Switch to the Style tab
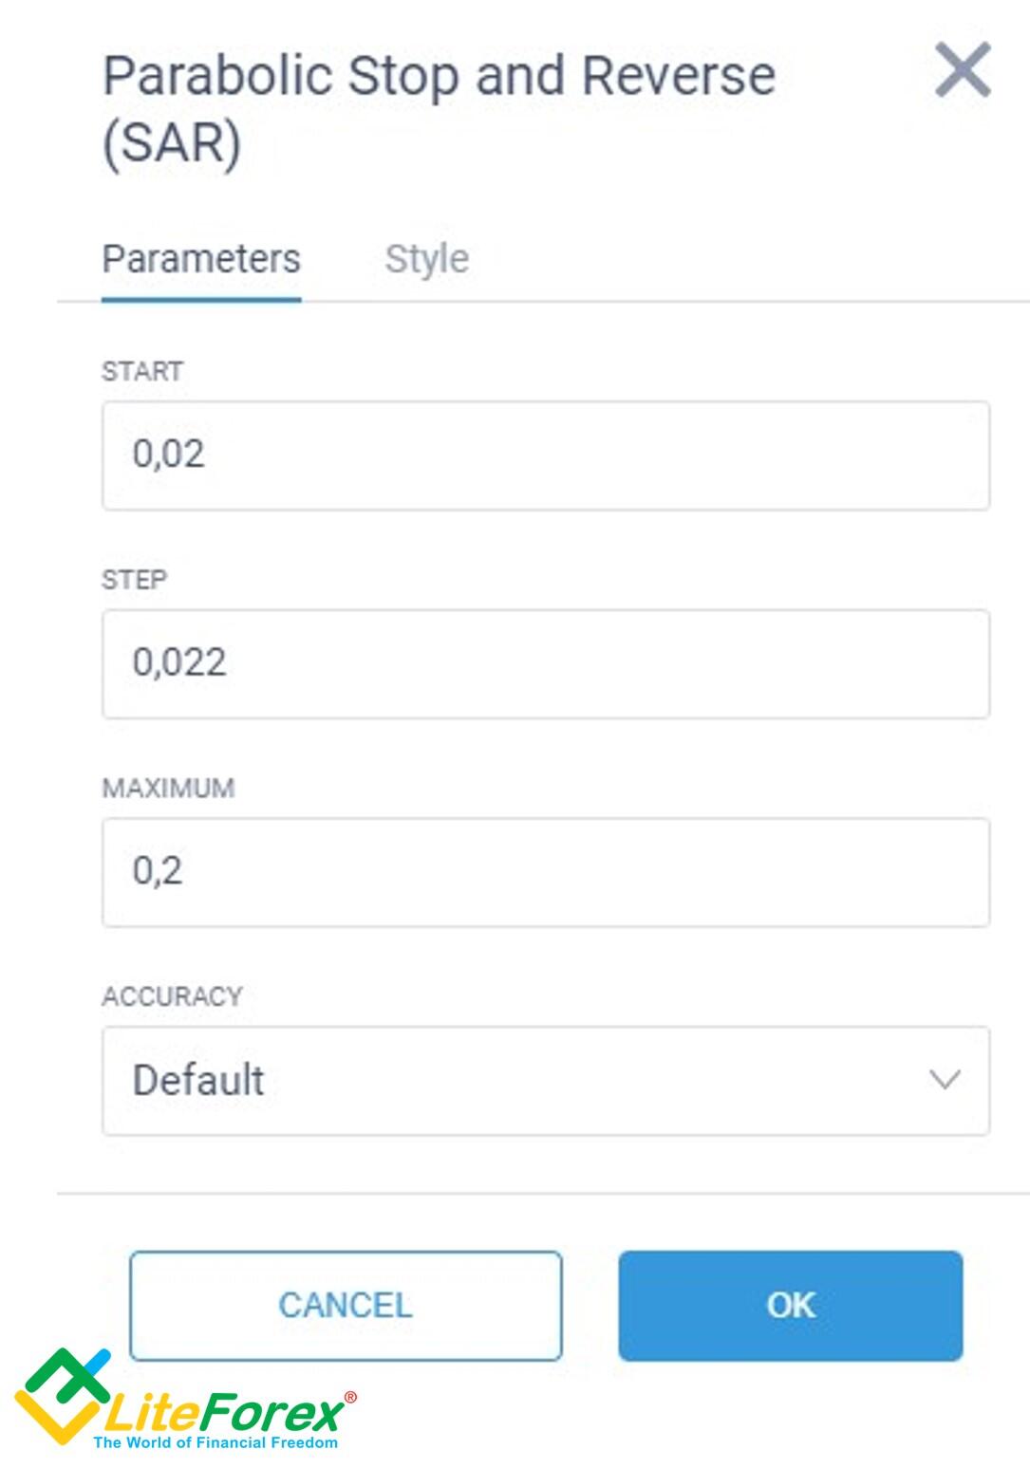 click(426, 259)
